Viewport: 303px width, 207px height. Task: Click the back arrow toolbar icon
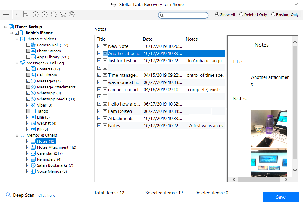(x=17, y=14)
